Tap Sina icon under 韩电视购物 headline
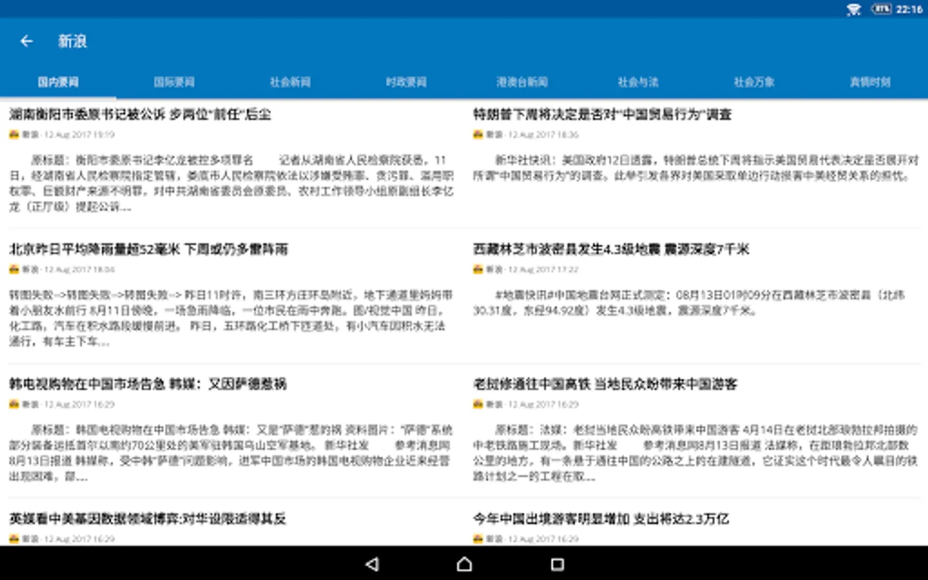The height and width of the screenshot is (580, 928). tap(14, 404)
